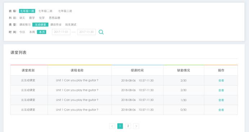Click 查看 for the 0/30 absence row
Viewport: 249px width, 132px height.
point(221,110)
